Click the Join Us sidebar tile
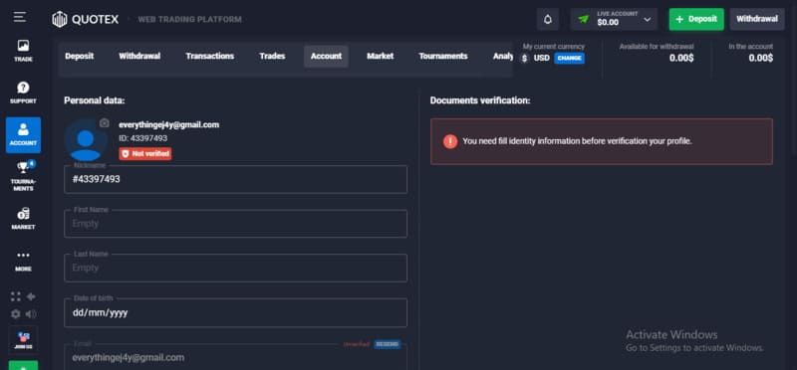The image size is (797, 370). click(23, 339)
